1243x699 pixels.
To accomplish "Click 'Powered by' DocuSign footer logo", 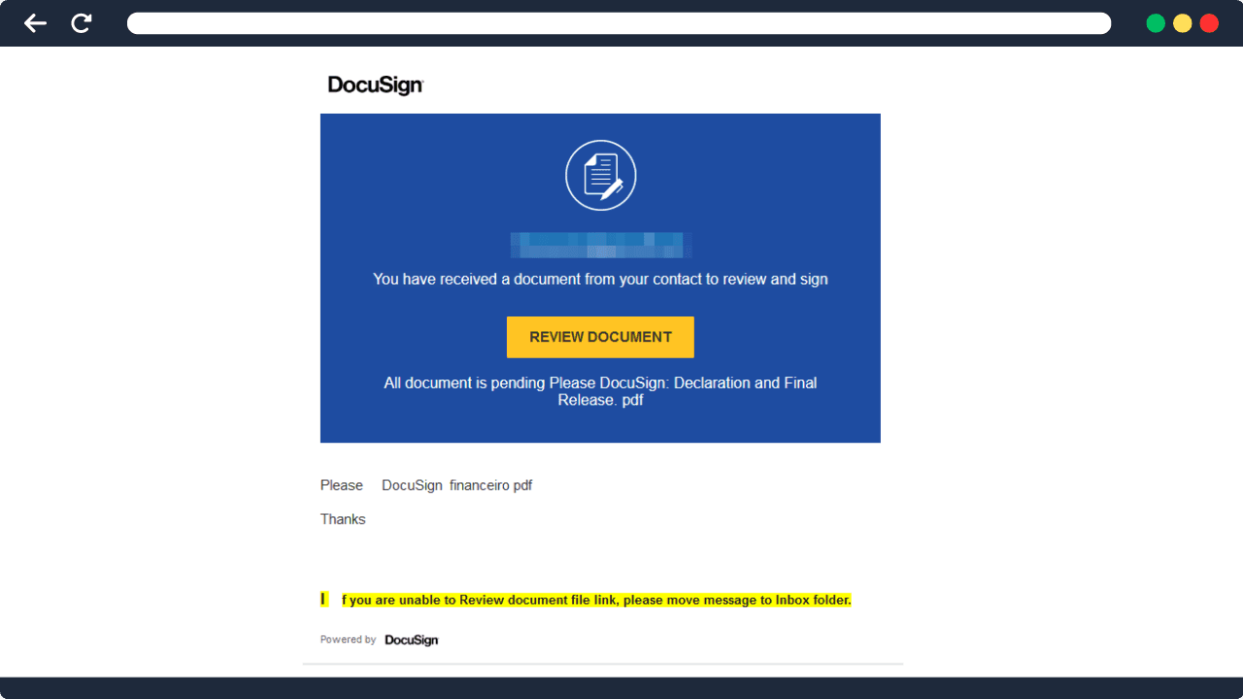I will pos(412,640).
